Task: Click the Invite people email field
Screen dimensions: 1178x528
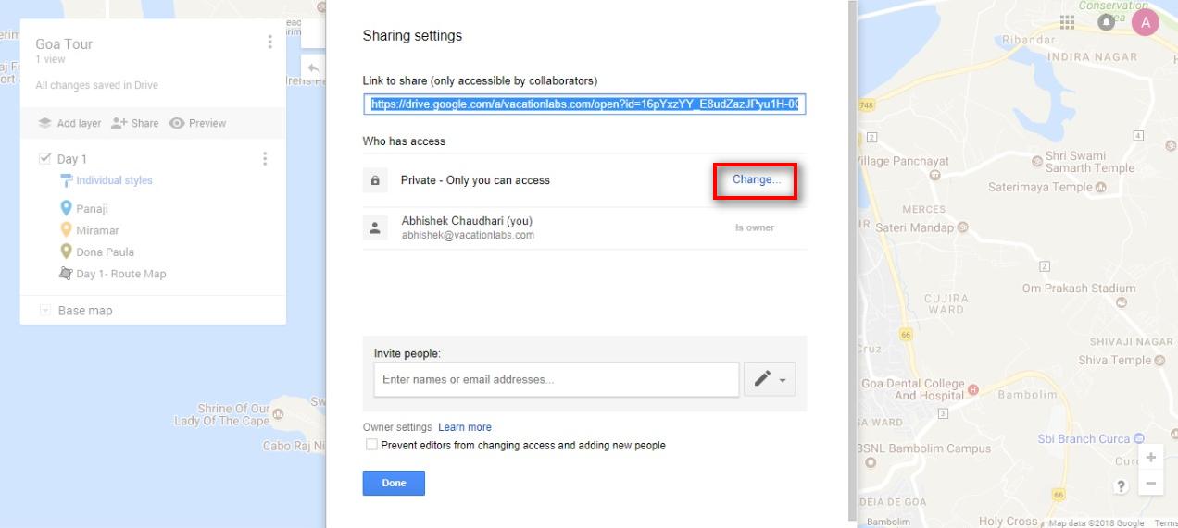Action: coord(556,379)
